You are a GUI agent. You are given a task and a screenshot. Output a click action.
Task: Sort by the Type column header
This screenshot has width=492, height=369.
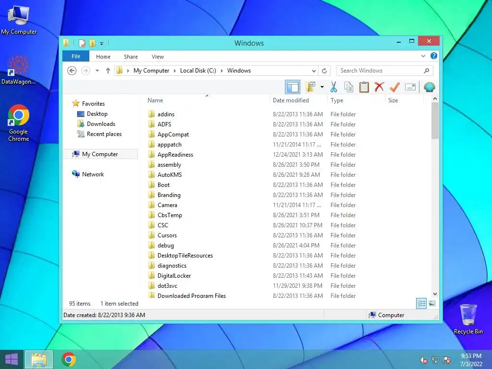point(337,100)
